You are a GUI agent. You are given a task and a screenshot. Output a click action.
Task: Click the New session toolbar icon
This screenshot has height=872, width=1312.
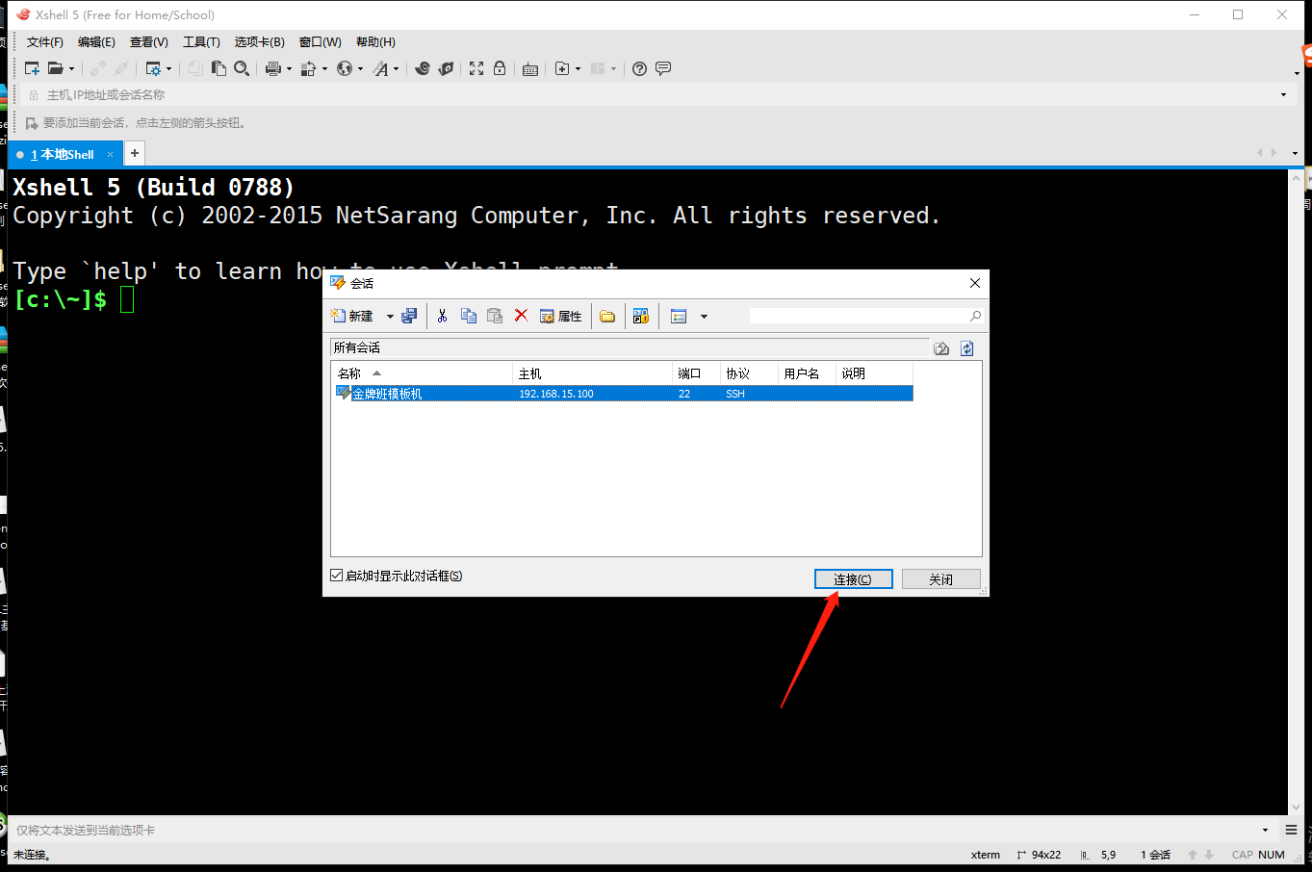(32, 68)
